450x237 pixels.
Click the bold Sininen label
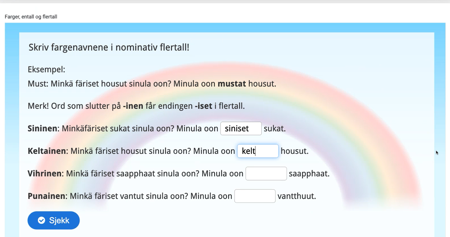43,128
